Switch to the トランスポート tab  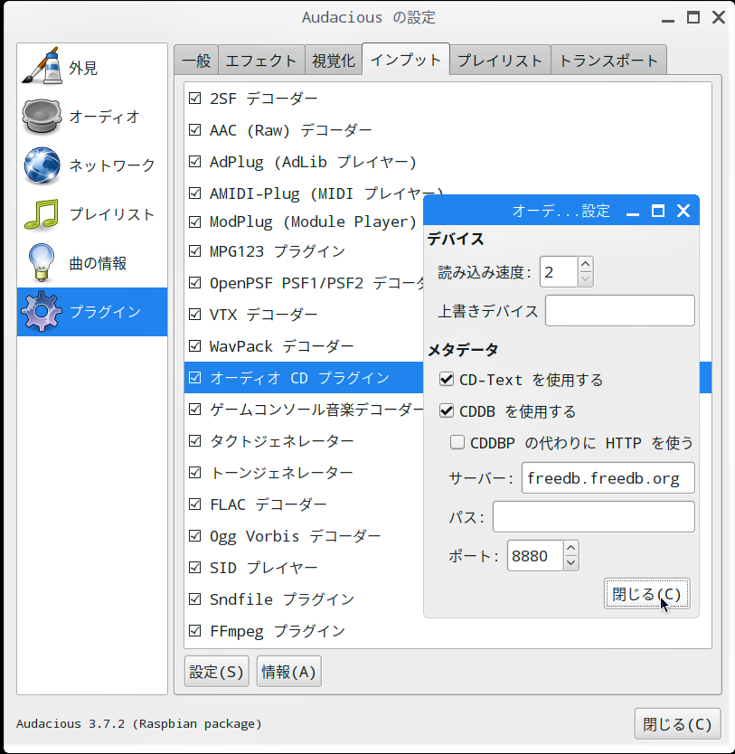click(608, 60)
